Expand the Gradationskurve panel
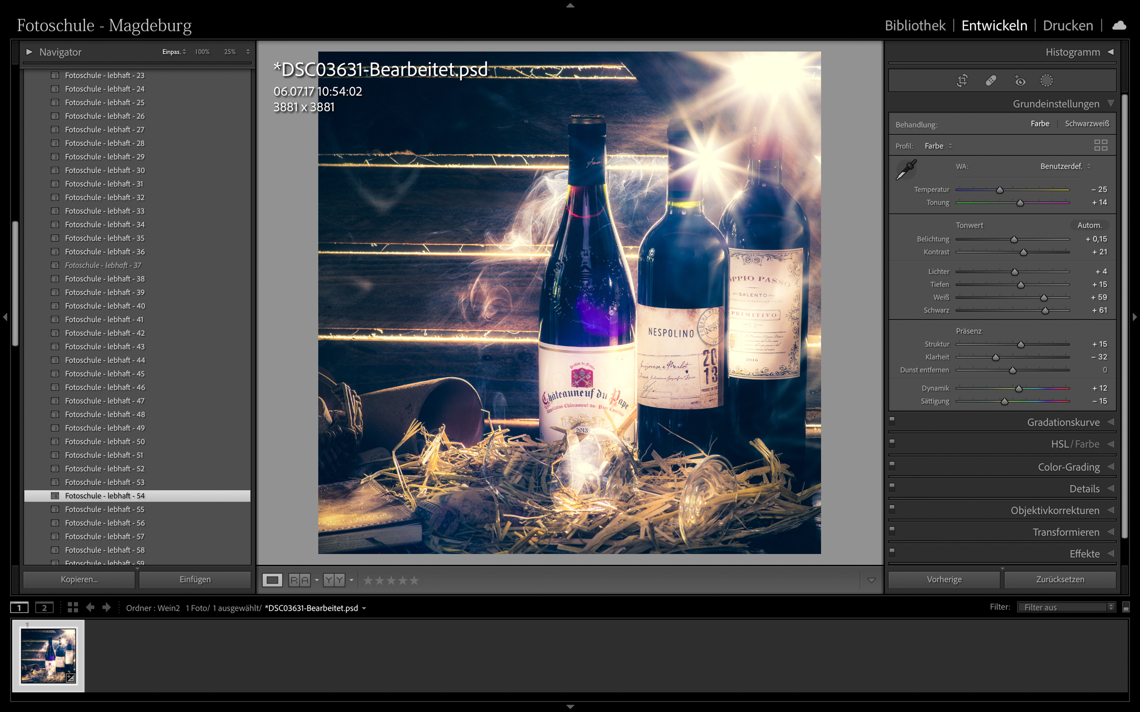The height and width of the screenshot is (712, 1140). [x=1111, y=422]
